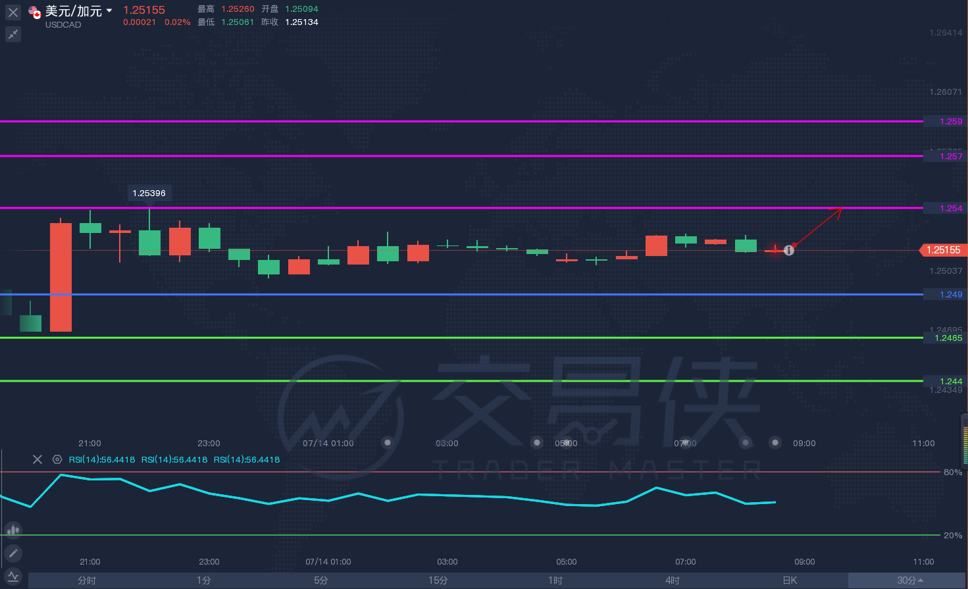968x589 pixels.
Task: Select the pencil drawing tool
Action: click(x=13, y=553)
